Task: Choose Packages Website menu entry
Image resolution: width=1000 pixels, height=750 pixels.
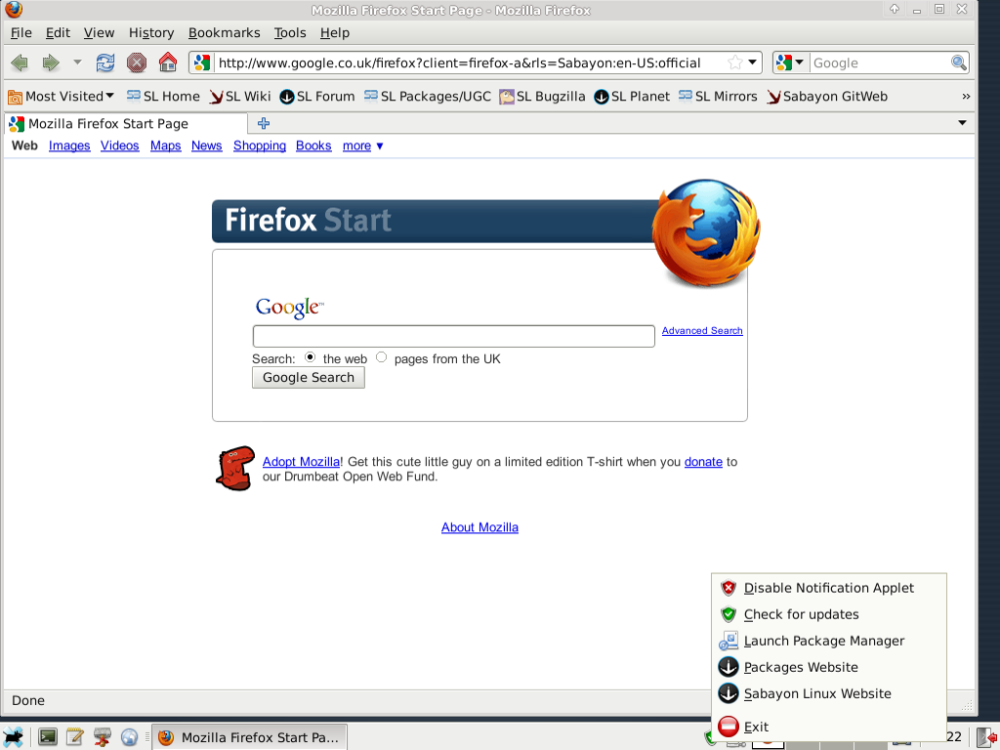Action: click(828, 667)
